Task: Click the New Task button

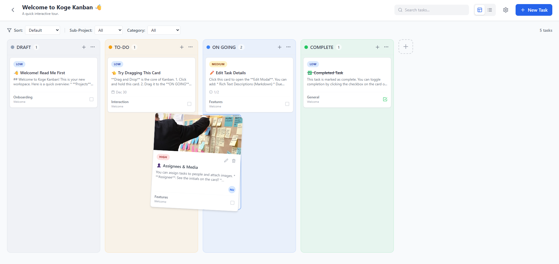Action: (534, 10)
